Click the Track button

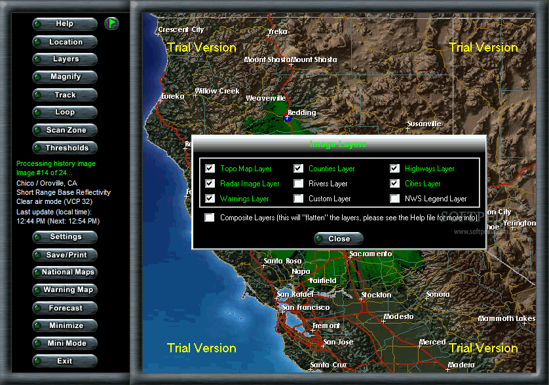click(65, 95)
